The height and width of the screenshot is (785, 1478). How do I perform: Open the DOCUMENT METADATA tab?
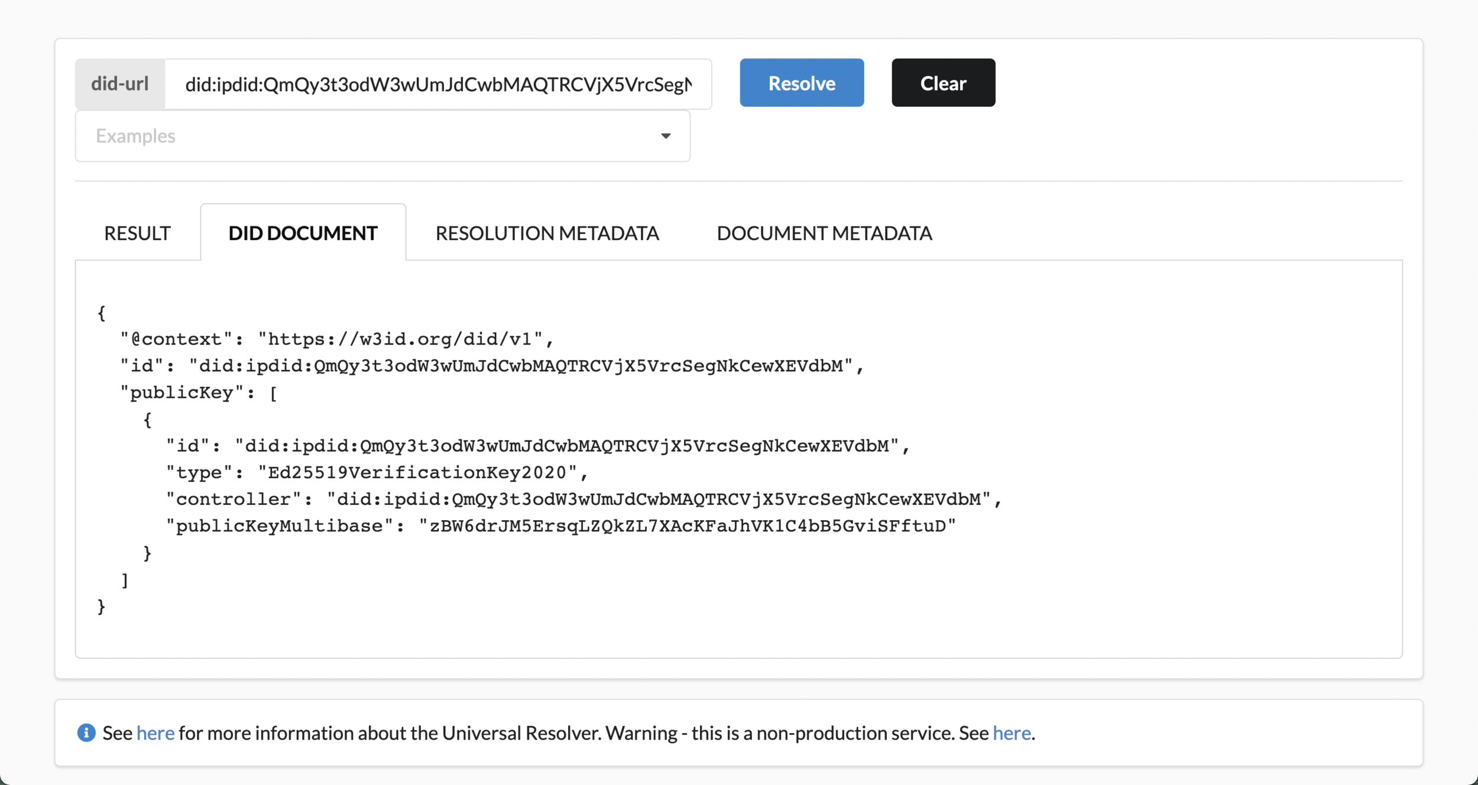824,233
